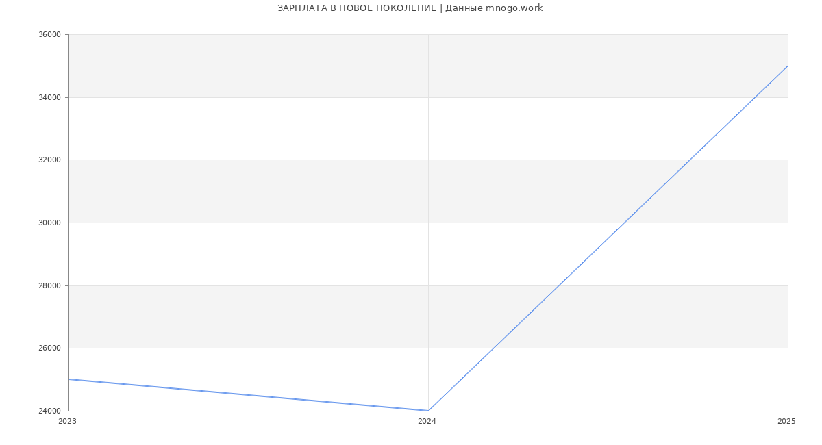822x445 pixels.
Task: Click the grey band between 26000 and 28000
Action: 428,317
